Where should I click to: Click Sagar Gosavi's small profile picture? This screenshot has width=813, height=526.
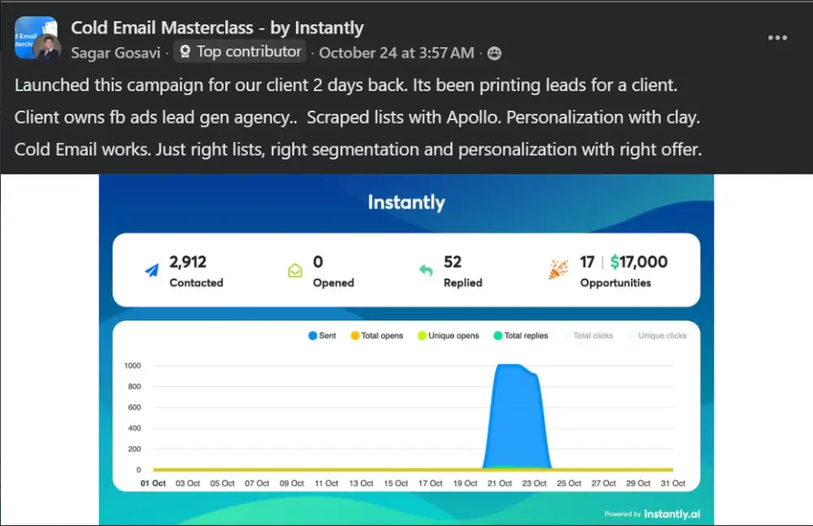point(47,50)
